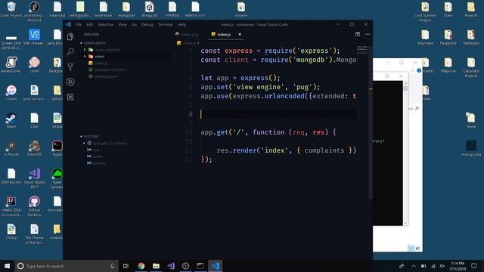Show hidden system tray icons
Viewport: 484px width, 272px height.
click(414, 266)
